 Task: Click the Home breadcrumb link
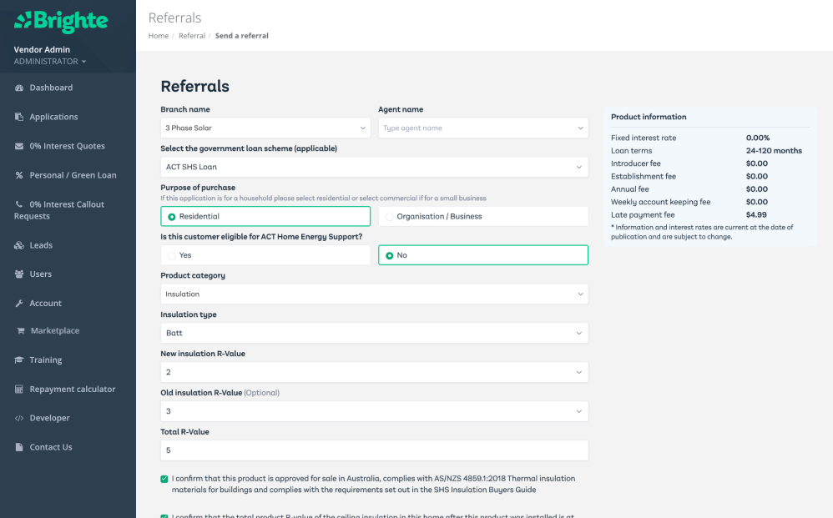[158, 36]
